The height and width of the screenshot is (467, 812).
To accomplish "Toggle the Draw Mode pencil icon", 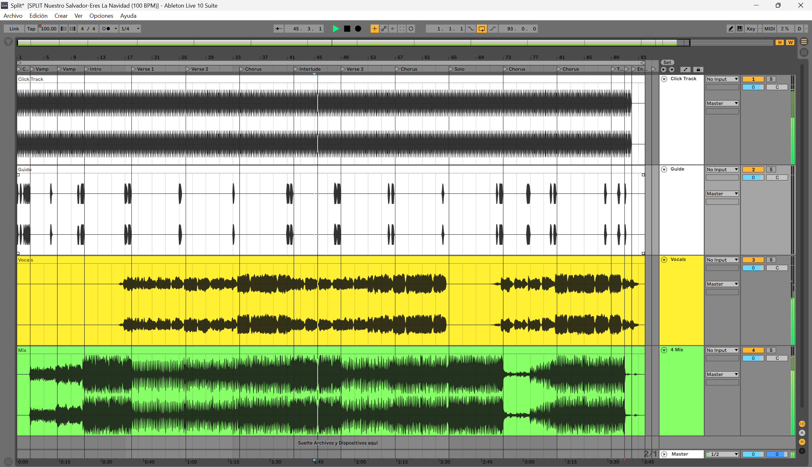I will coord(730,29).
